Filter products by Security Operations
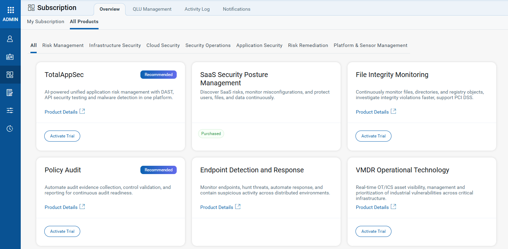Screen dimensions: 508x249 coord(208,45)
